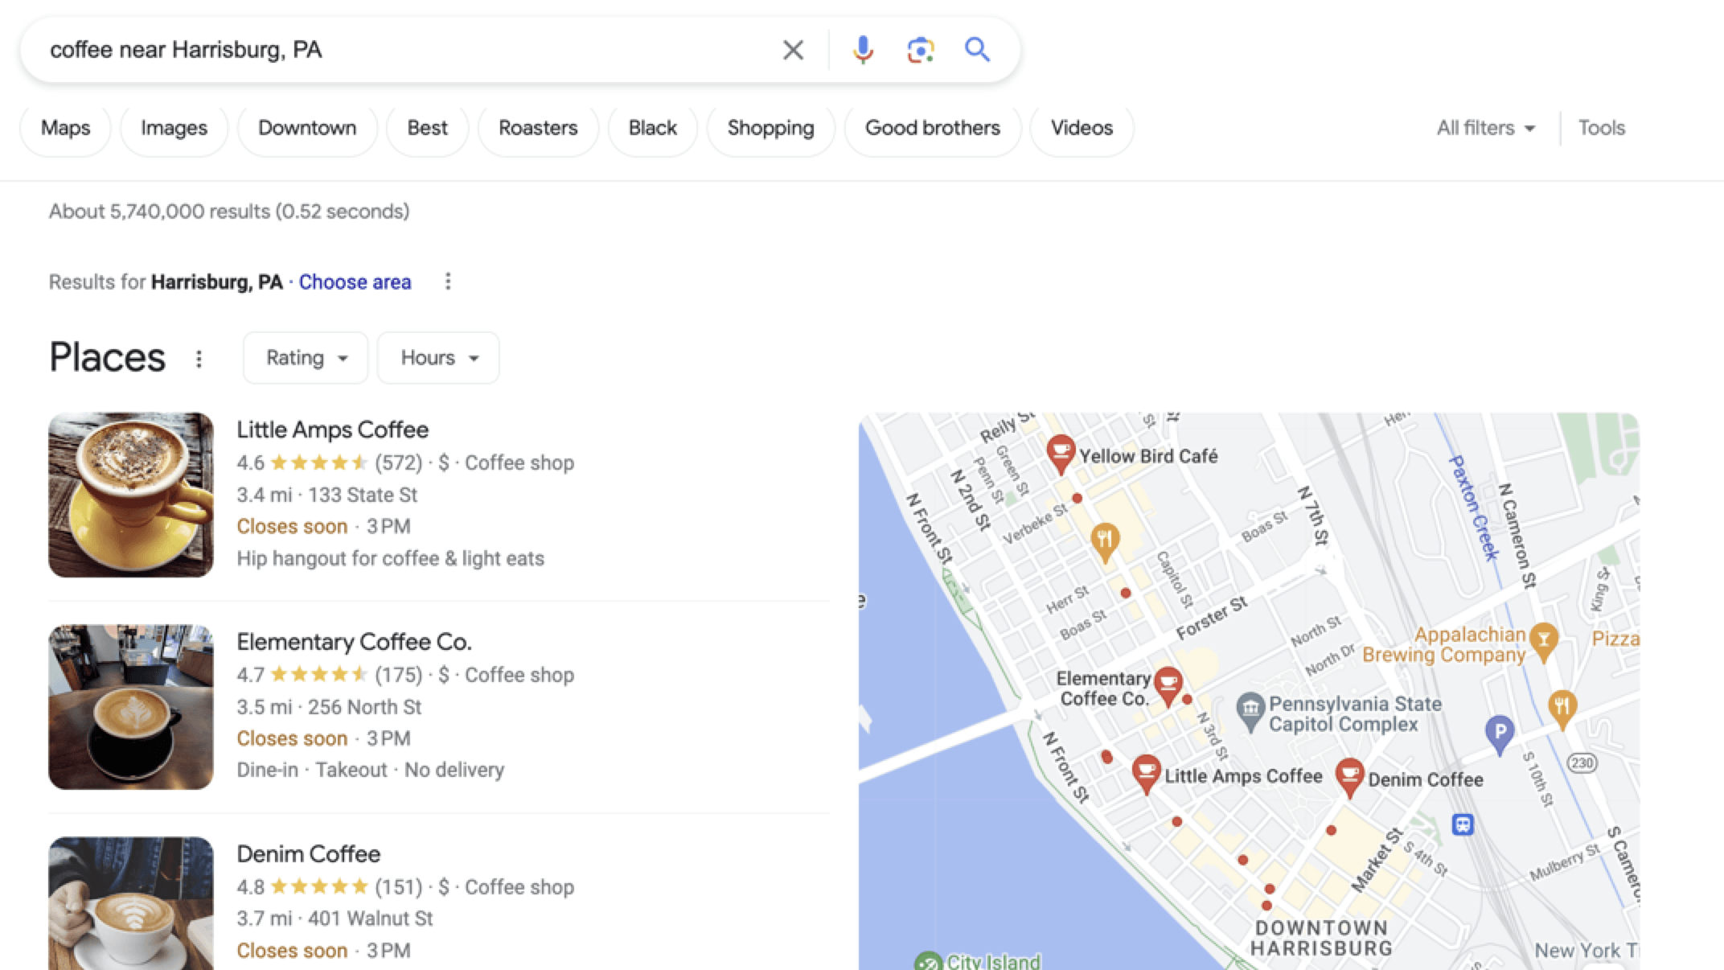
Task: Click the City Island park marker
Action: 928,961
